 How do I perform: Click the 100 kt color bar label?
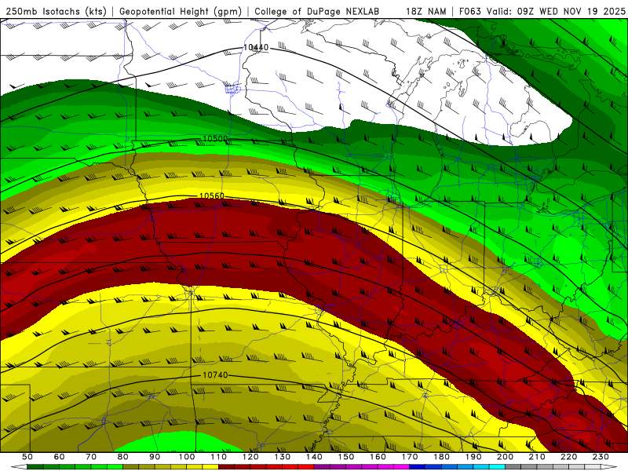187,457
